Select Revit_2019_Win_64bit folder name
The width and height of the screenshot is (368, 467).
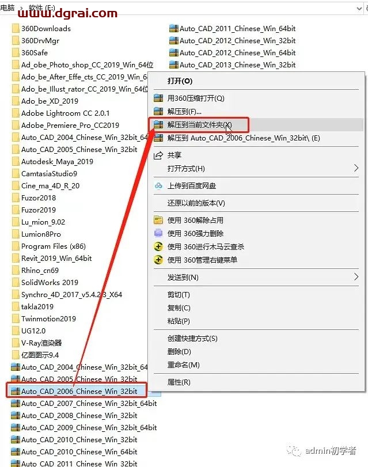tap(56, 258)
